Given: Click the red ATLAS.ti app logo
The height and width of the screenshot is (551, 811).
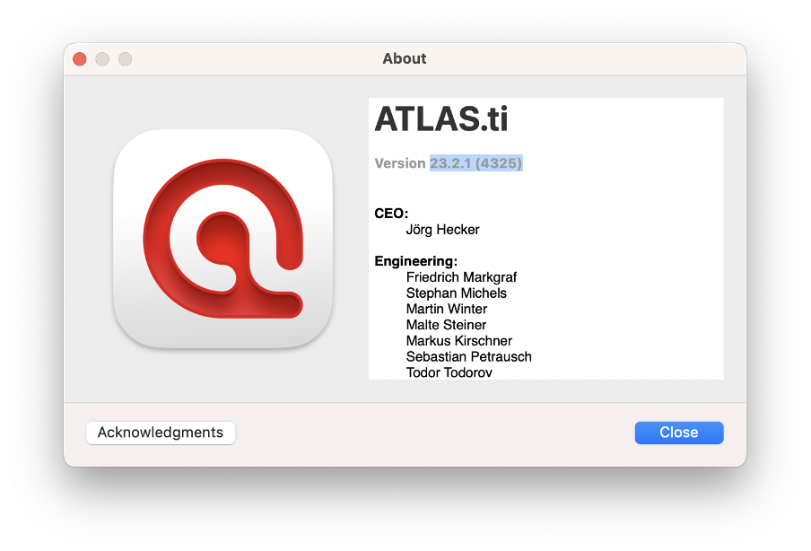Looking at the screenshot, I should (222, 239).
